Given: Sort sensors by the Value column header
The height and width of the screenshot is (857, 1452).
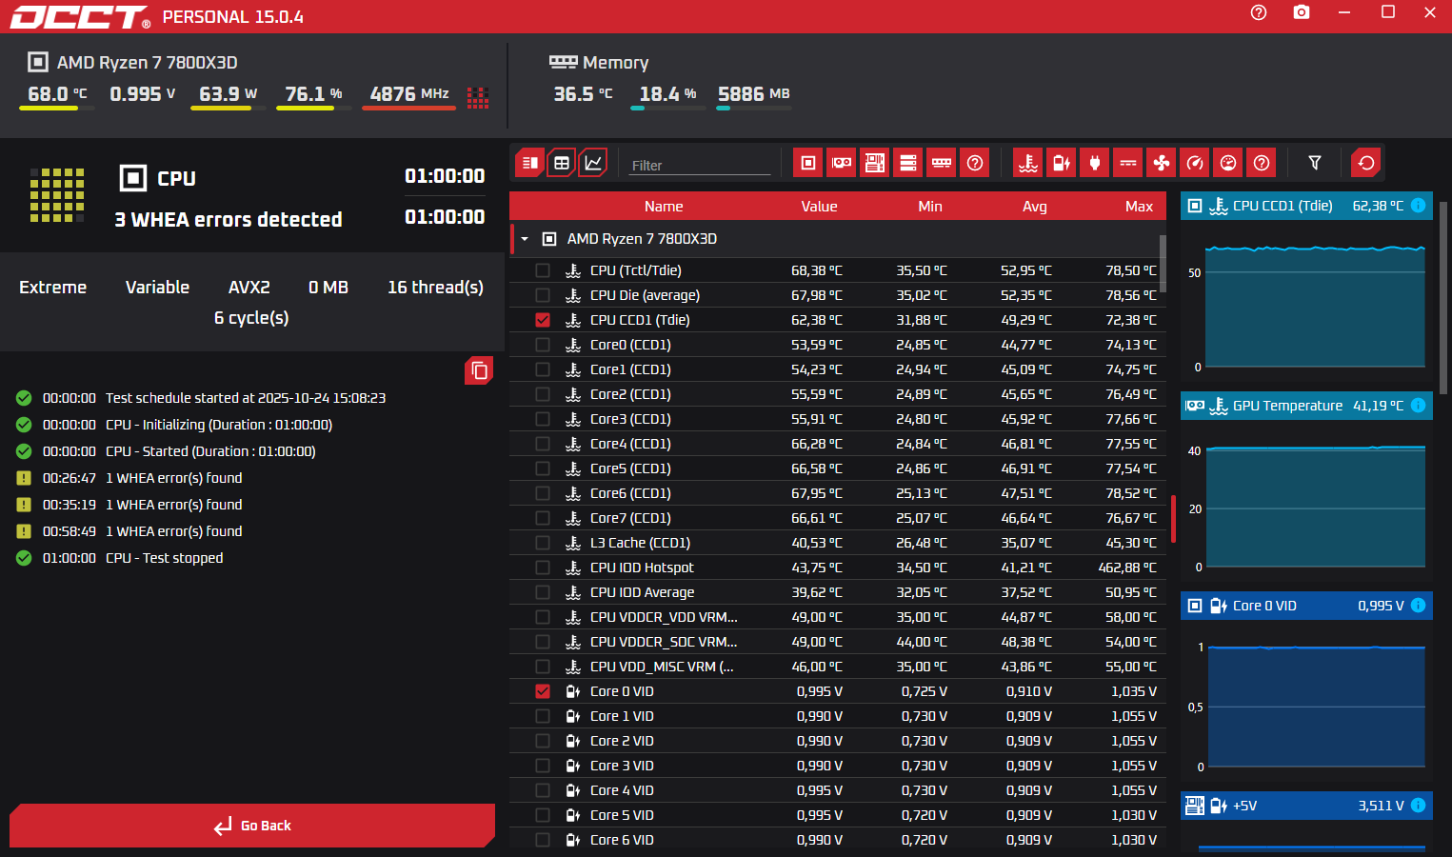Looking at the screenshot, I should pos(819,207).
